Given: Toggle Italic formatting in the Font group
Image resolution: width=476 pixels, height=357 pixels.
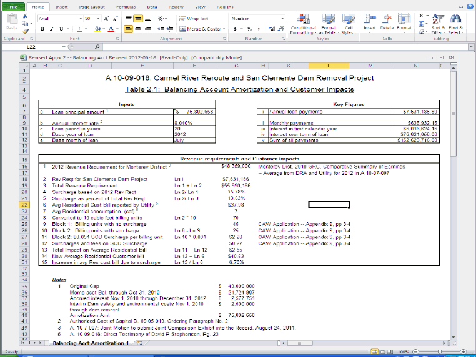Looking at the screenshot, I should point(52,29).
